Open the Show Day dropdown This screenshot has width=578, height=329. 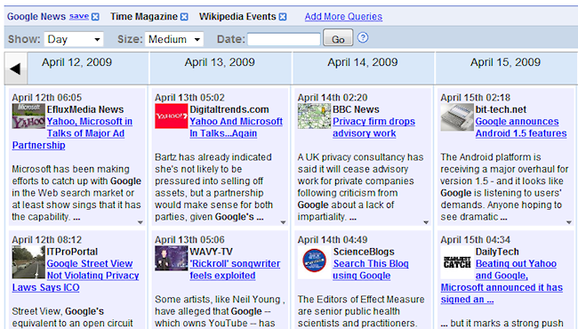[74, 39]
